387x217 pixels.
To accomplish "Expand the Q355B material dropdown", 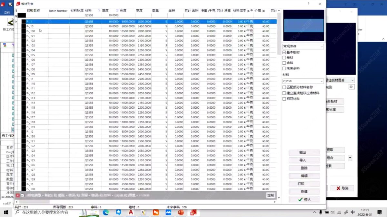I will [x=303, y=81].
